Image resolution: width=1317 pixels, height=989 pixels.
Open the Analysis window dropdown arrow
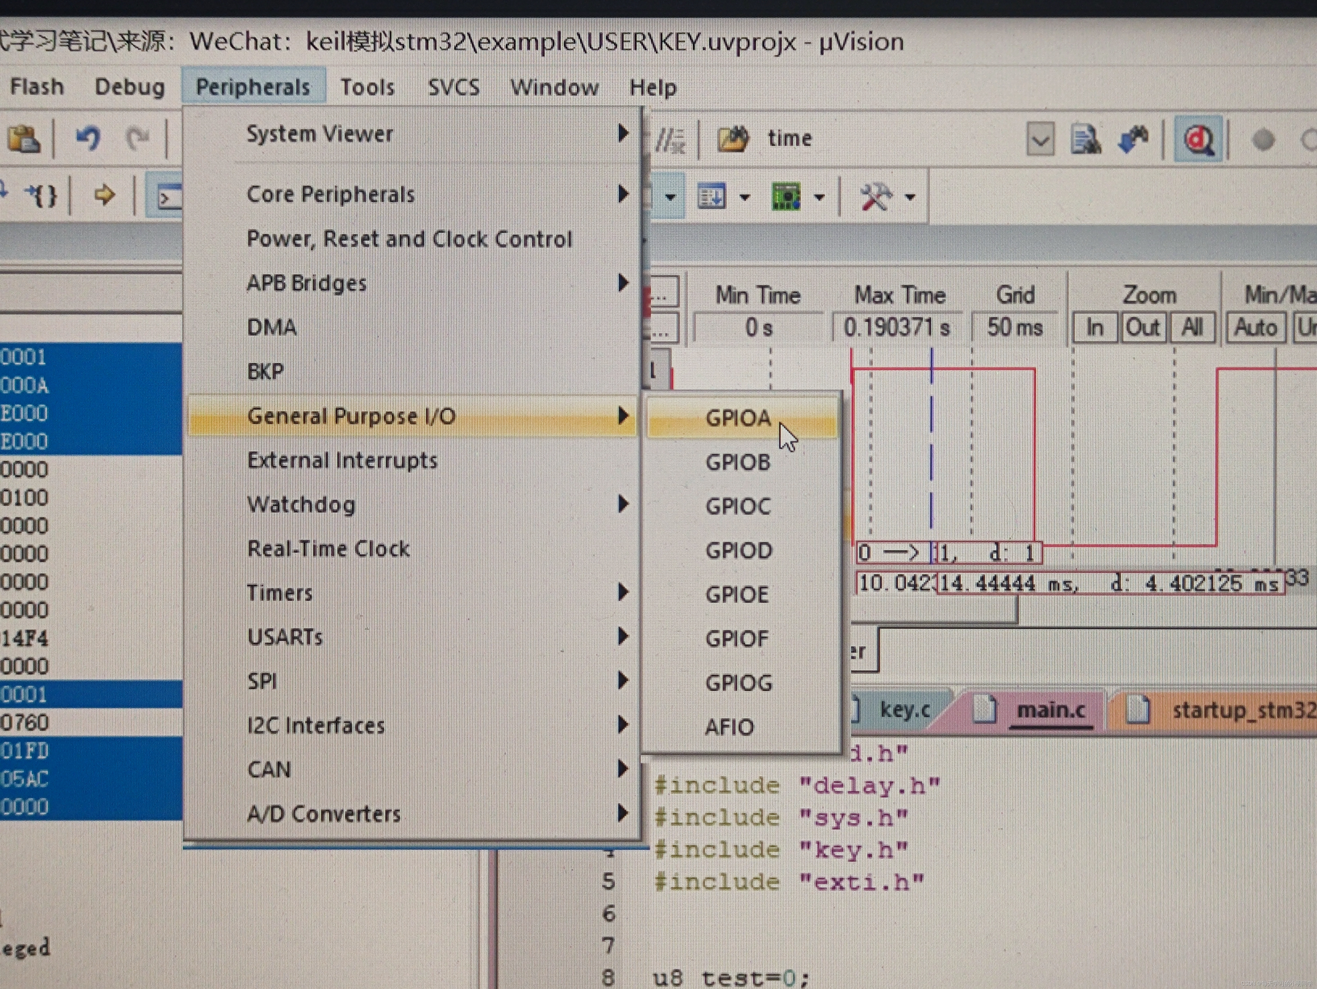819,197
